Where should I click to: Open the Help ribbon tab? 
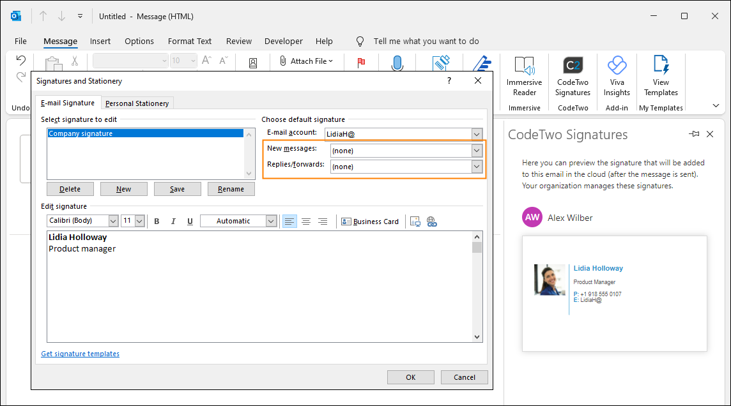point(324,41)
